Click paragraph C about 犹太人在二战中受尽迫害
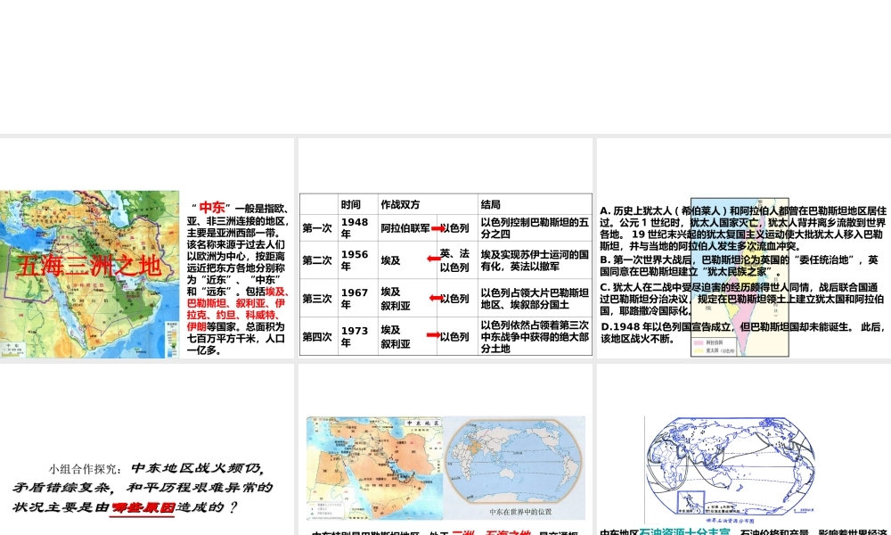This screenshot has height=535, width=891. click(743, 299)
